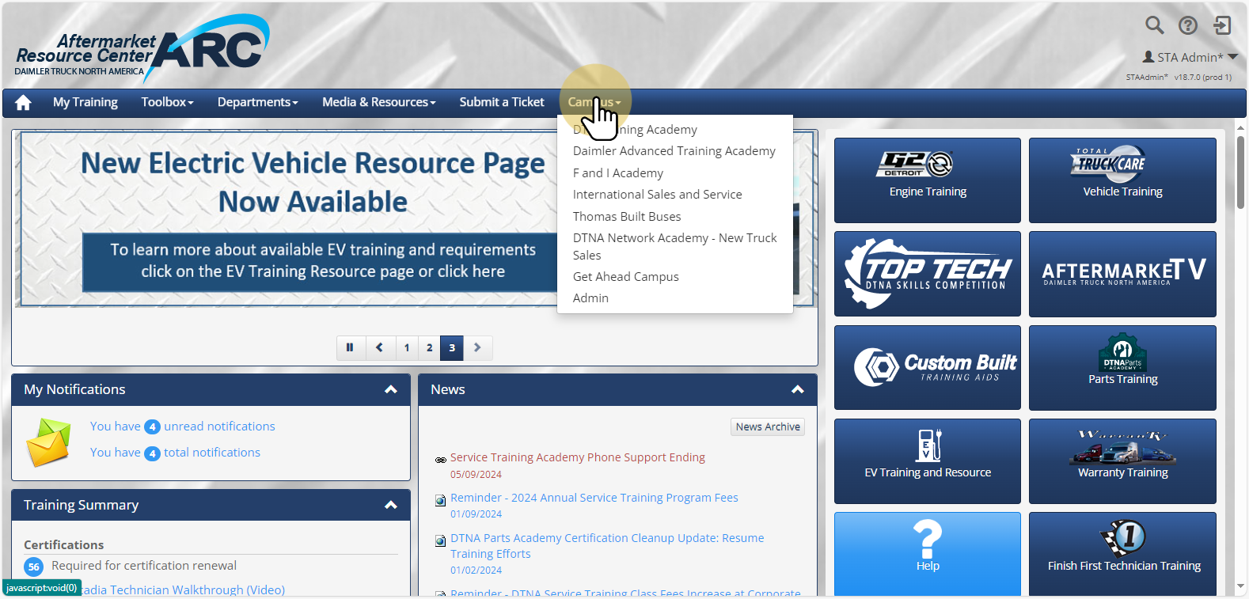Open the EV Training and Resource tile
This screenshot has height=599, width=1249.
click(x=928, y=461)
